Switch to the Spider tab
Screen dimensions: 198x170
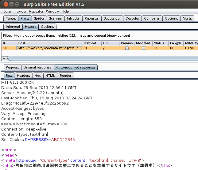pyautogui.click(x=39, y=18)
